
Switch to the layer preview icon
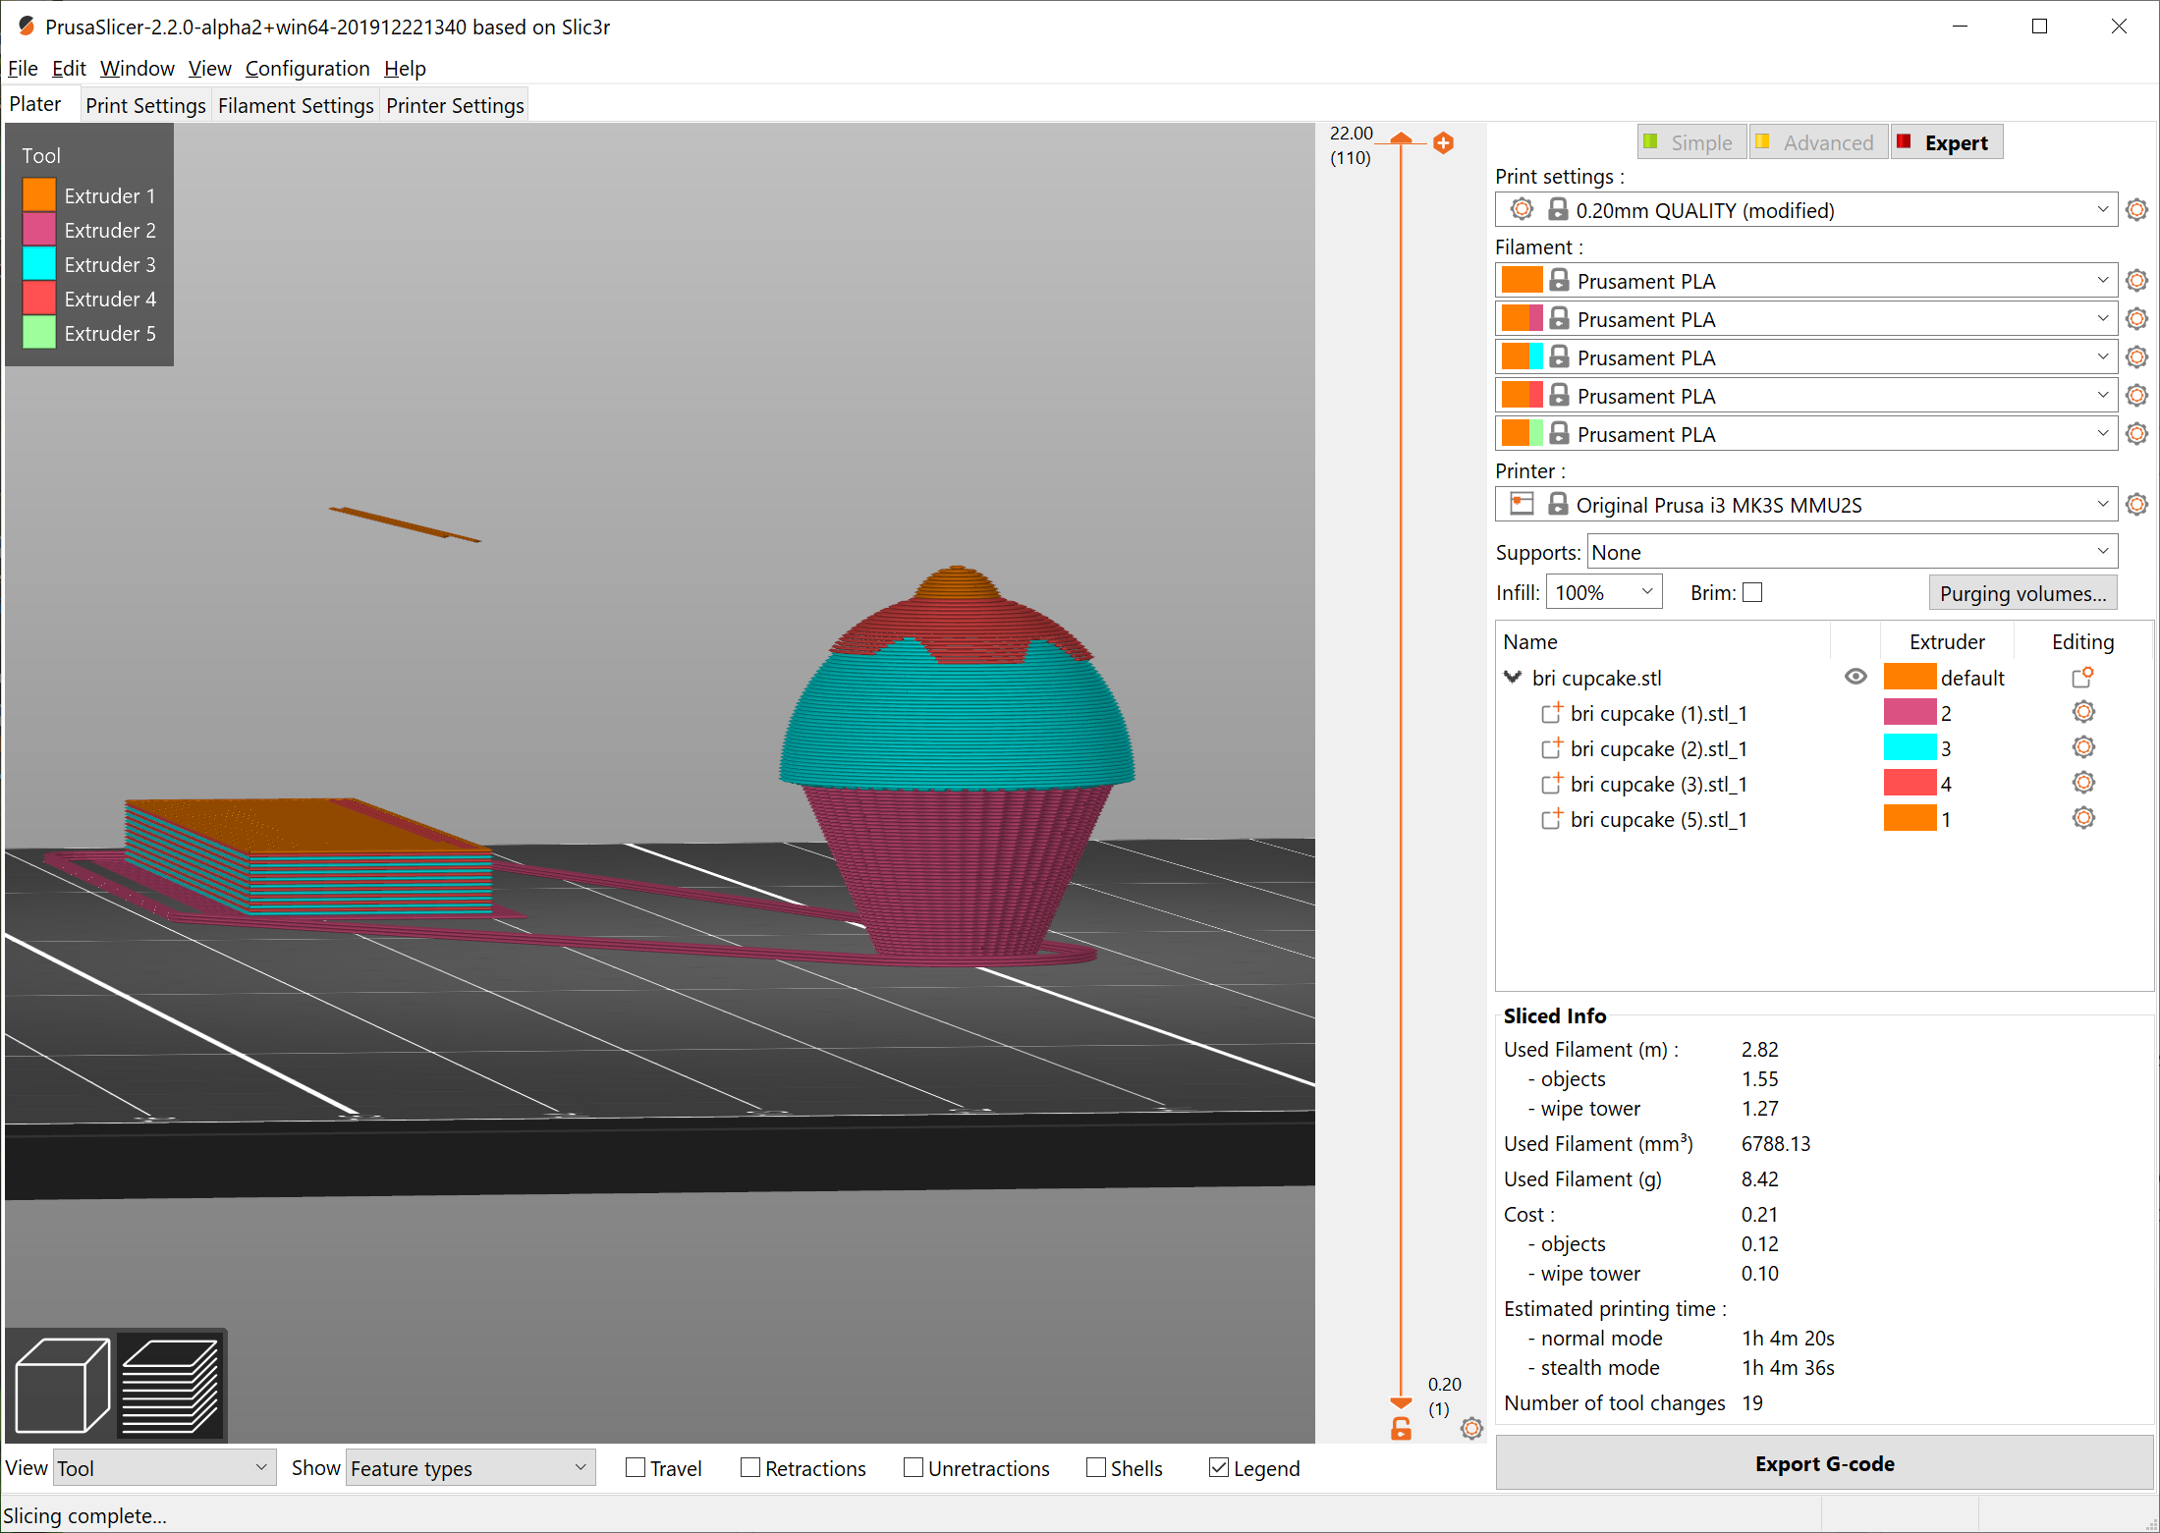pos(172,1385)
